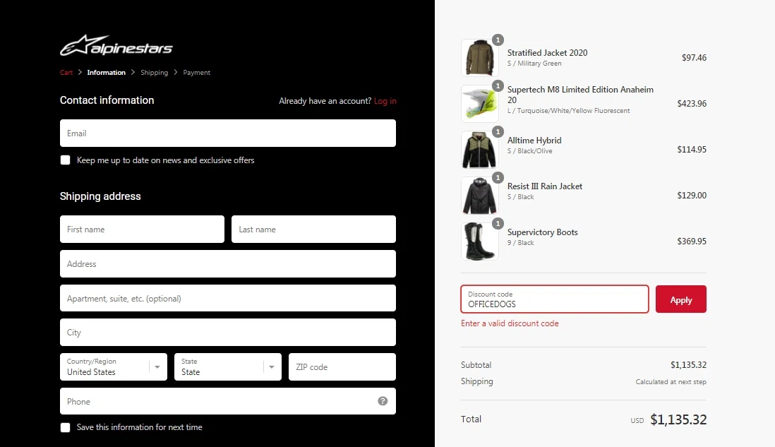775x447 pixels.
Task: Click the Alltime Hybrid jacket image
Action: tap(479, 150)
